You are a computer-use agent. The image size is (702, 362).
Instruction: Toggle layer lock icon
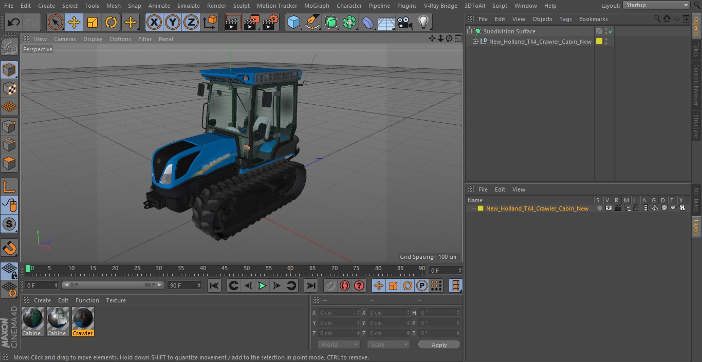coord(636,208)
